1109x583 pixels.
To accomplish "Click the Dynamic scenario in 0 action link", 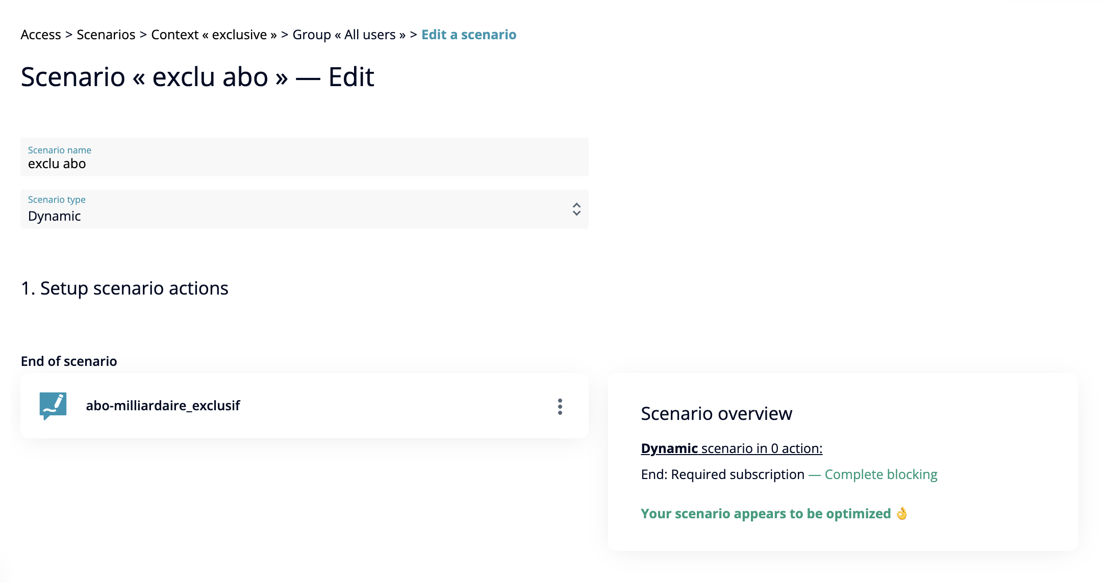I will [732, 448].
